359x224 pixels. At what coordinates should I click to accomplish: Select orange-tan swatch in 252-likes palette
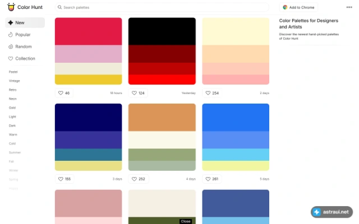pos(162,117)
